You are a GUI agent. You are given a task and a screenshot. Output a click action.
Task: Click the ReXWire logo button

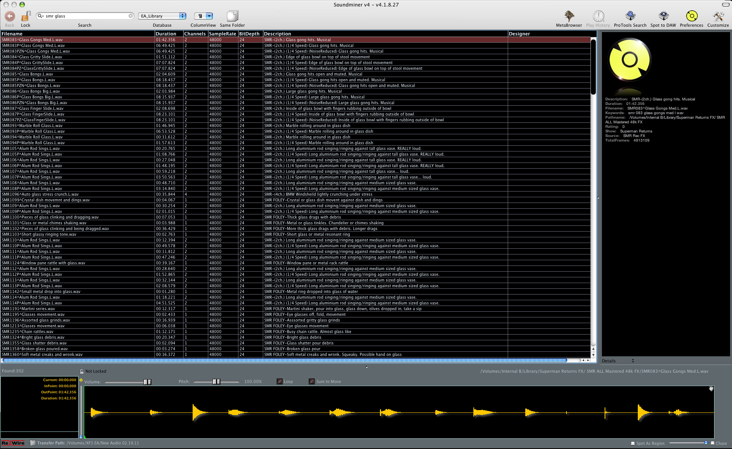(13, 443)
